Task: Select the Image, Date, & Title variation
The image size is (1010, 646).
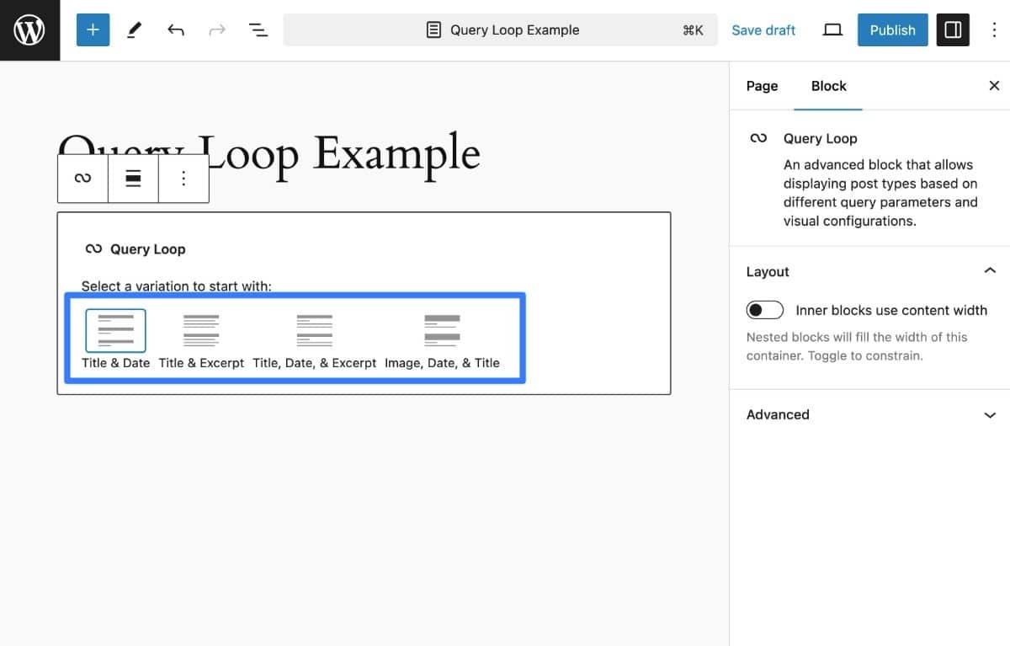Action: pyautogui.click(x=440, y=330)
